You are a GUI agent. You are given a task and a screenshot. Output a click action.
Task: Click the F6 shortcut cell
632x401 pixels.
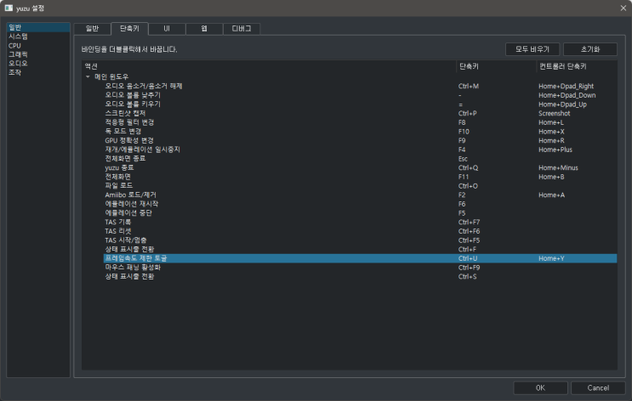pos(462,204)
